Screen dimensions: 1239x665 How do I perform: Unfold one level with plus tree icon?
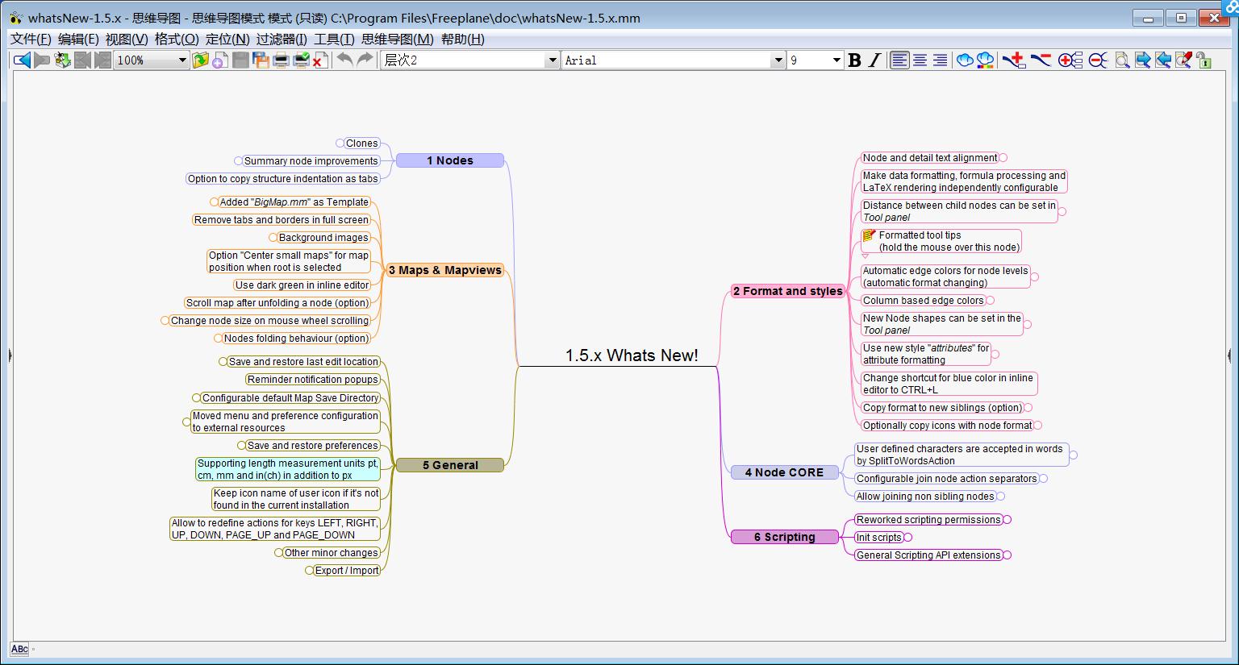point(1070,60)
